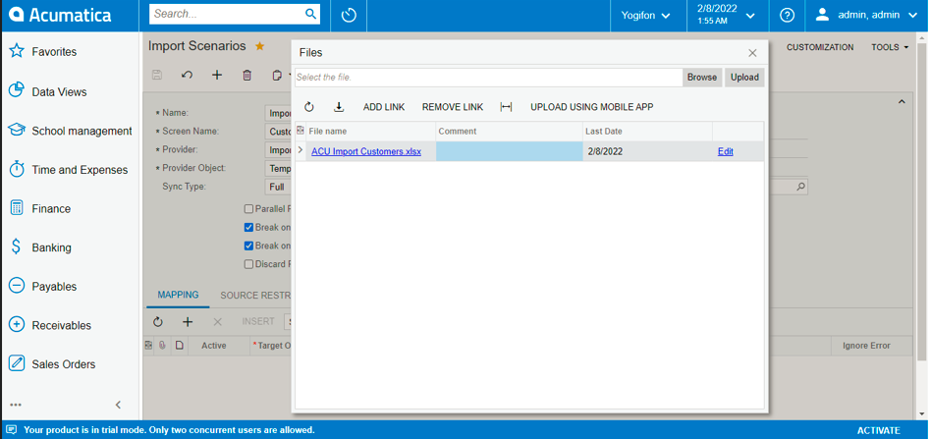
Task: Open trial mode message icon in status bar
Action: pos(11,430)
